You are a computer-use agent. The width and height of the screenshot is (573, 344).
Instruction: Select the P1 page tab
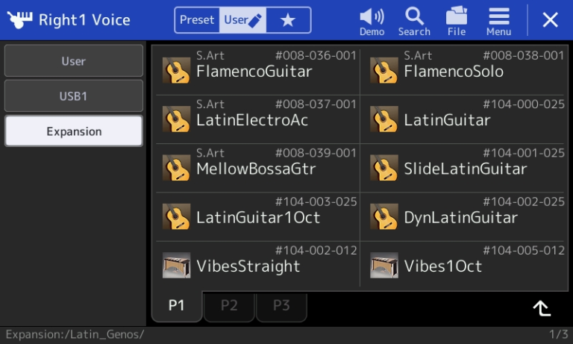coord(177,305)
